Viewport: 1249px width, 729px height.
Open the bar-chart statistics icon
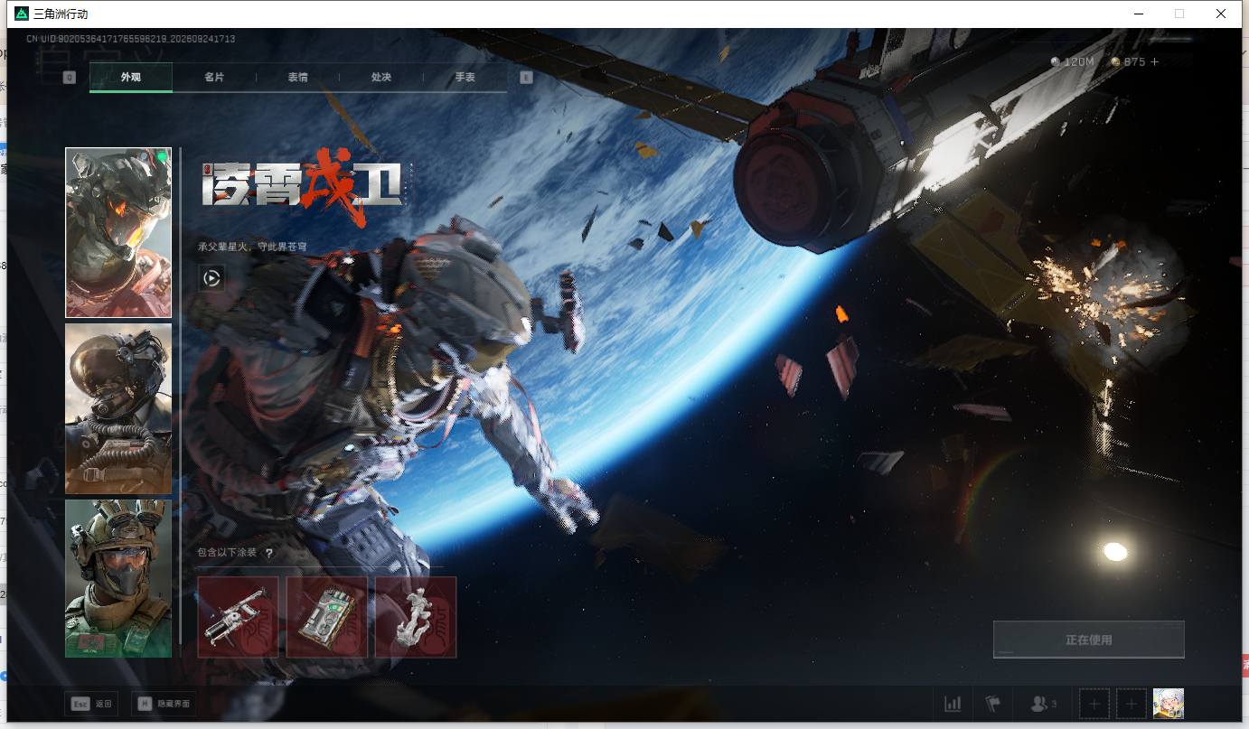[953, 704]
